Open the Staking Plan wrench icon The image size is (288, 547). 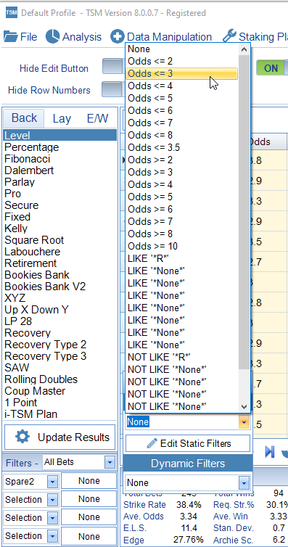click(x=229, y=36)
